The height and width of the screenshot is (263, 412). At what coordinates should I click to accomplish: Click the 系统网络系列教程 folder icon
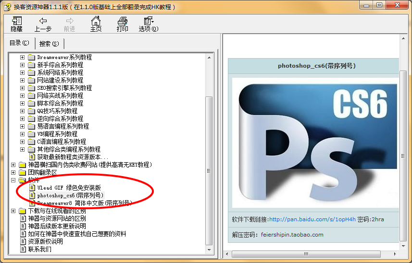pos(32,72)
